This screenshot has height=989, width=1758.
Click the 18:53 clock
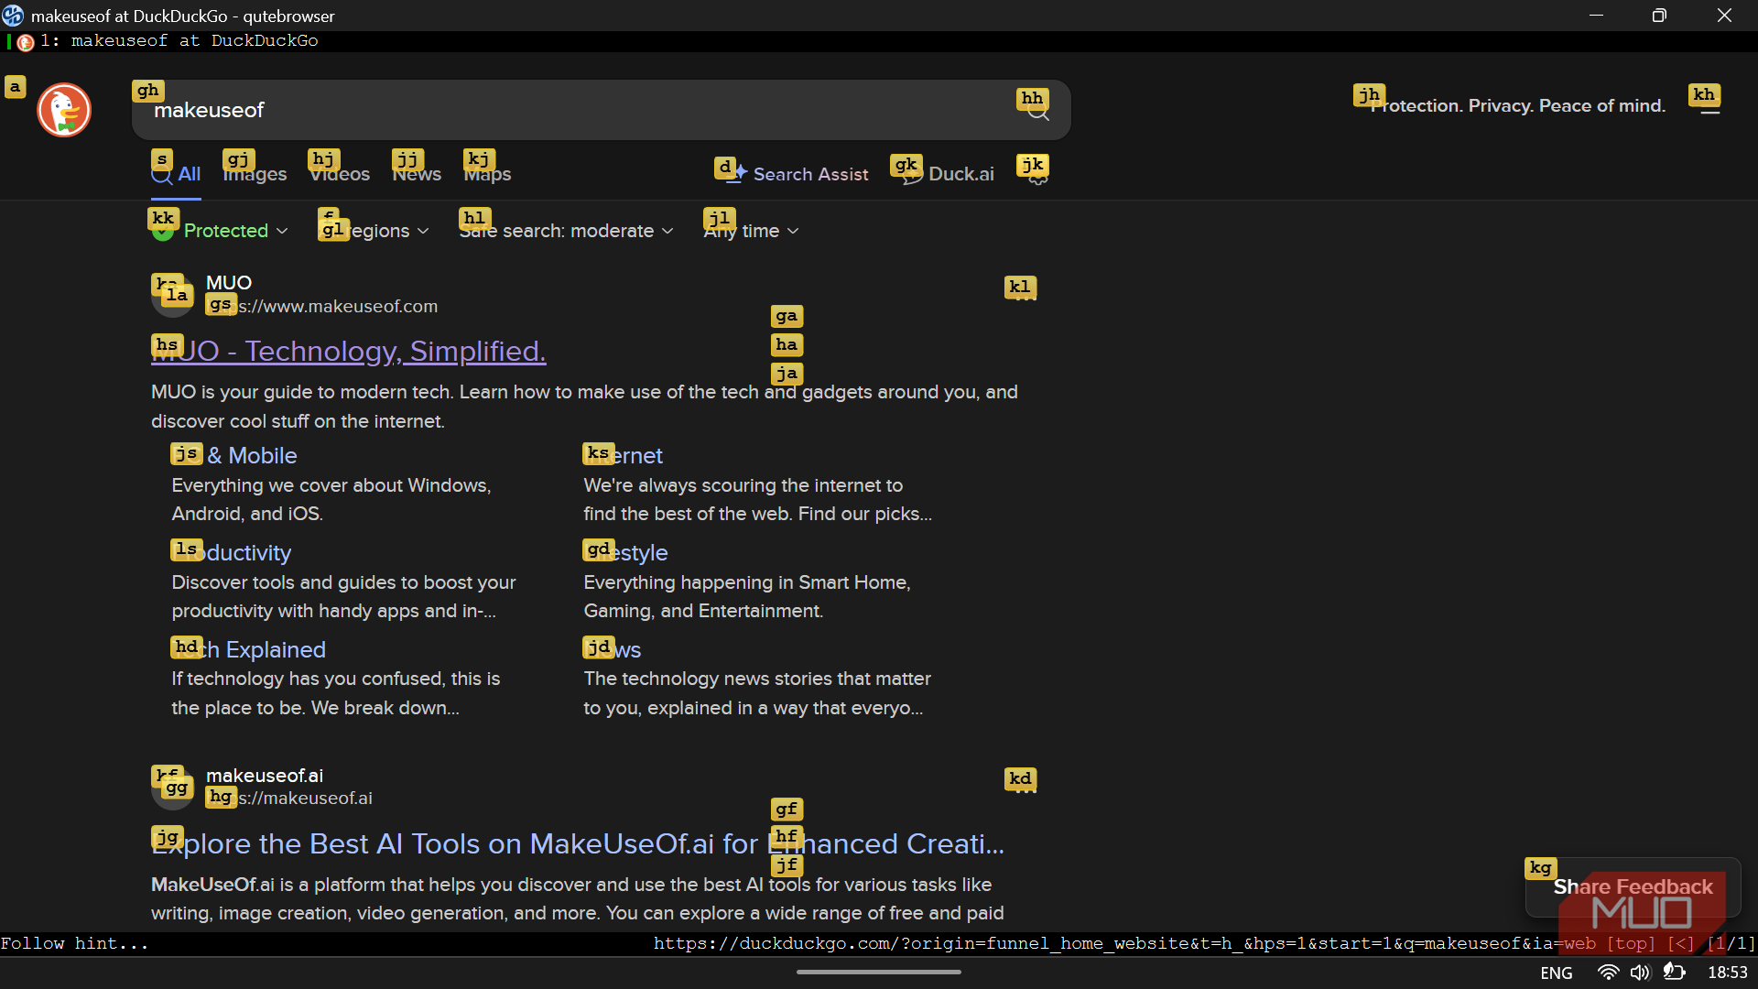1727,973
